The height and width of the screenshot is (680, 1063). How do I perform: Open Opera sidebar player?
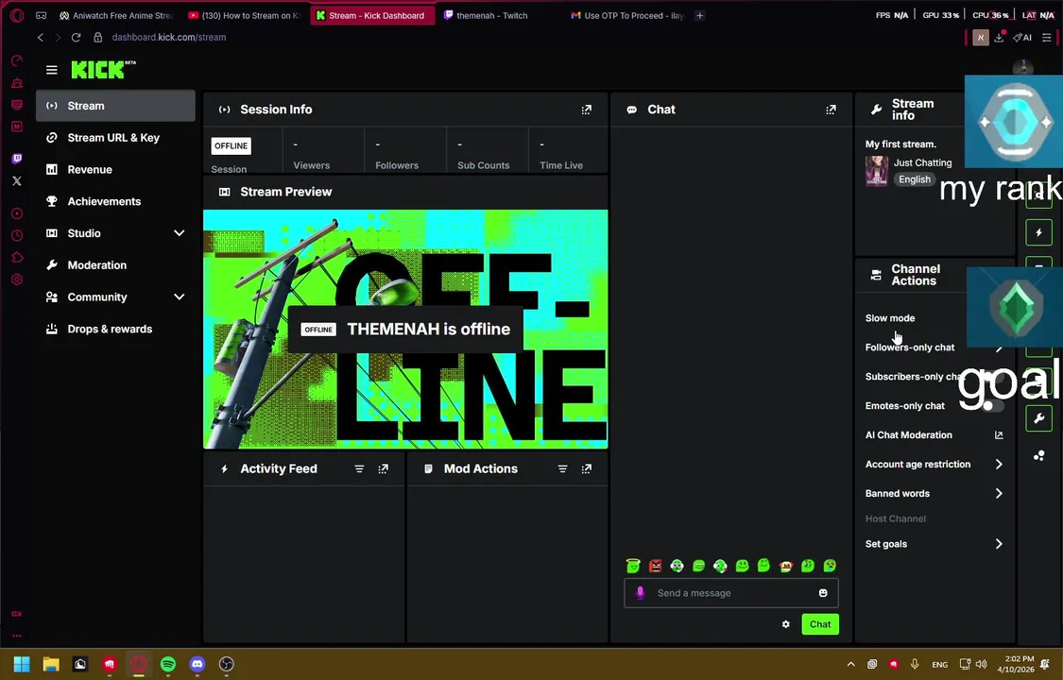tap(17, 213)
